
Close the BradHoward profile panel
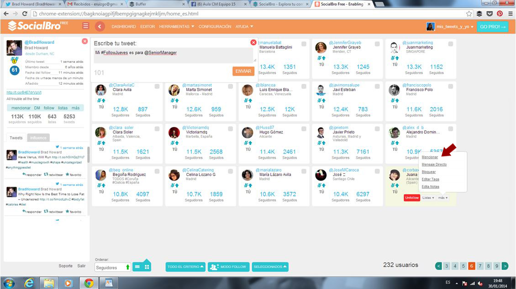pyautogui.click(x=84, y=41)
